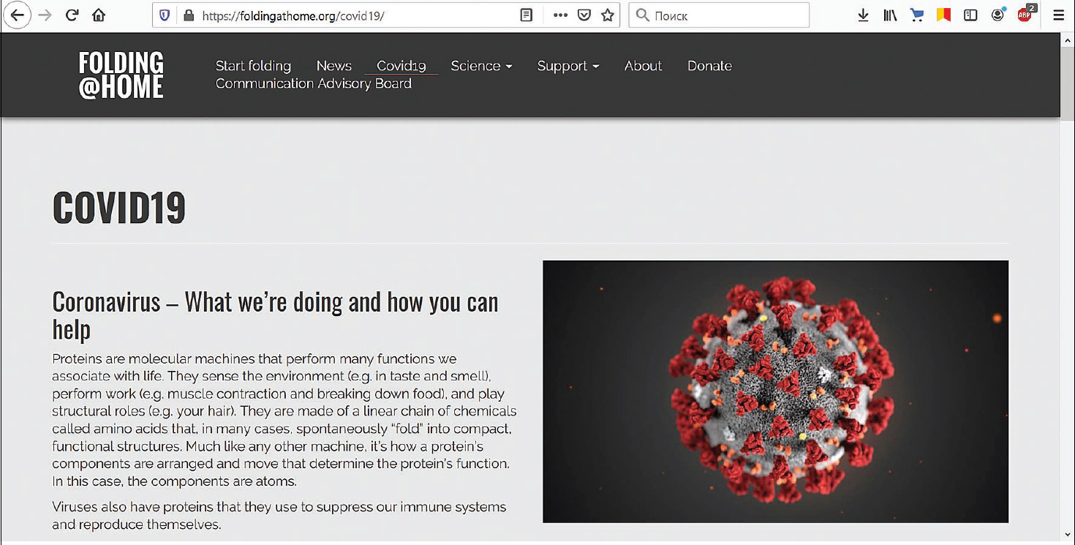Image resolution: width=1075 pixels, height=545 pixels.
Task: Toggle the sidebar view button
Action: coord(970,15)
